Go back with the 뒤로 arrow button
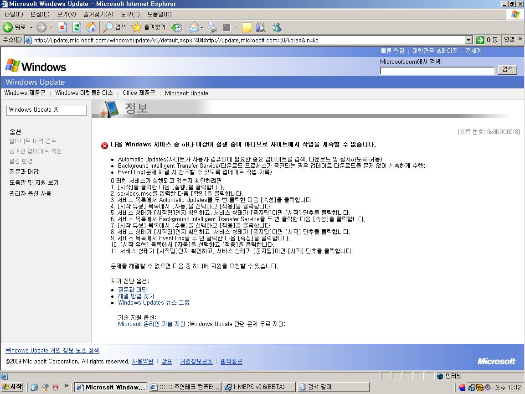Viewport: 525px width, 394px height. pyautogui.click(x=14, y=27)
